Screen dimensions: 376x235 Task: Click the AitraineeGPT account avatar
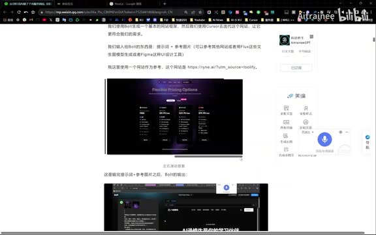285,40
